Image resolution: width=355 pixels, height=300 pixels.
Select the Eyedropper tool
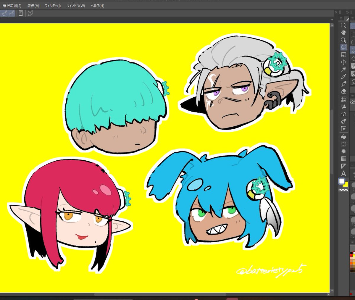[343, 77]
